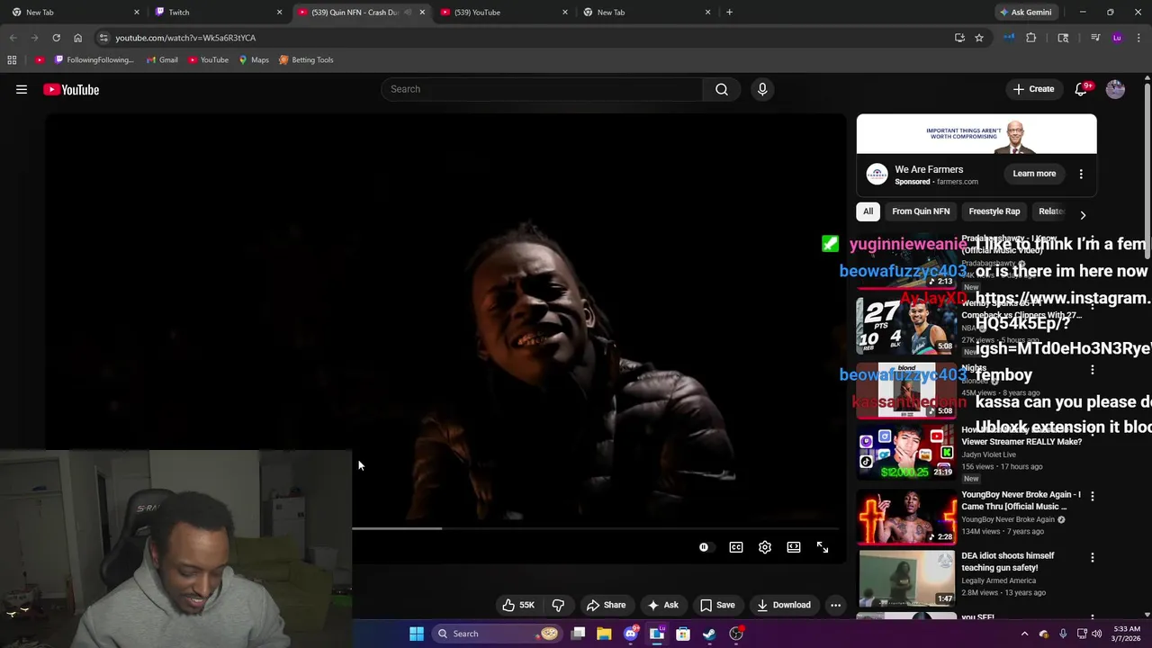This screenshot has width=1152, height=648.
Task: Open the DEA idiot shoots himself thumbnail
Action: [905, 579]
